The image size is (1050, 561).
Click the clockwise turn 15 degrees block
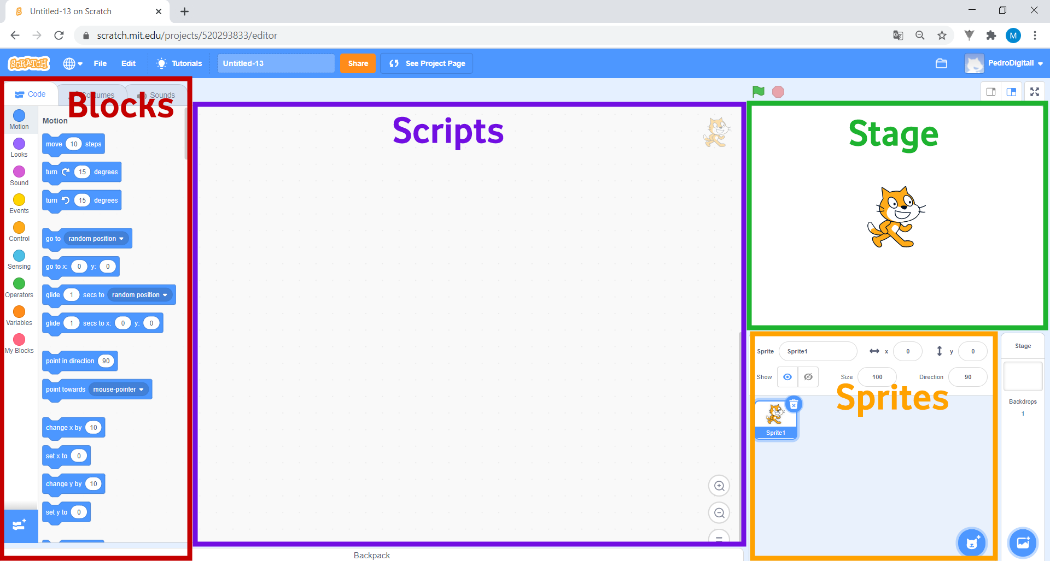pyautogui.click(x=81, y=172)
